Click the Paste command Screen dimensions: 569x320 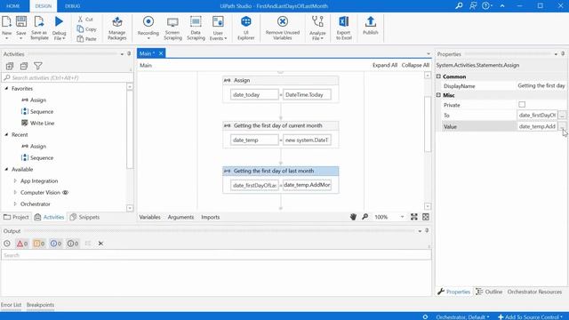click(87, 39)
